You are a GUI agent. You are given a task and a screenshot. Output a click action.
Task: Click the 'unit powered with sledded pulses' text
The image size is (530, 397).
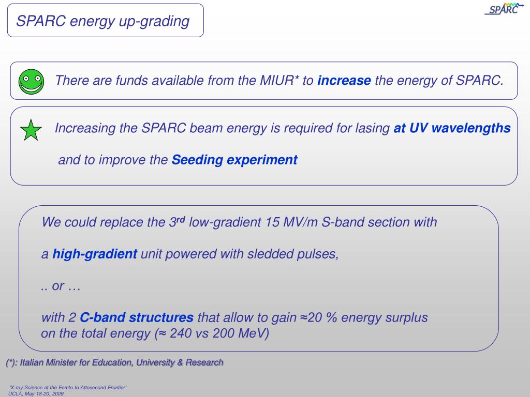[240, 254]
